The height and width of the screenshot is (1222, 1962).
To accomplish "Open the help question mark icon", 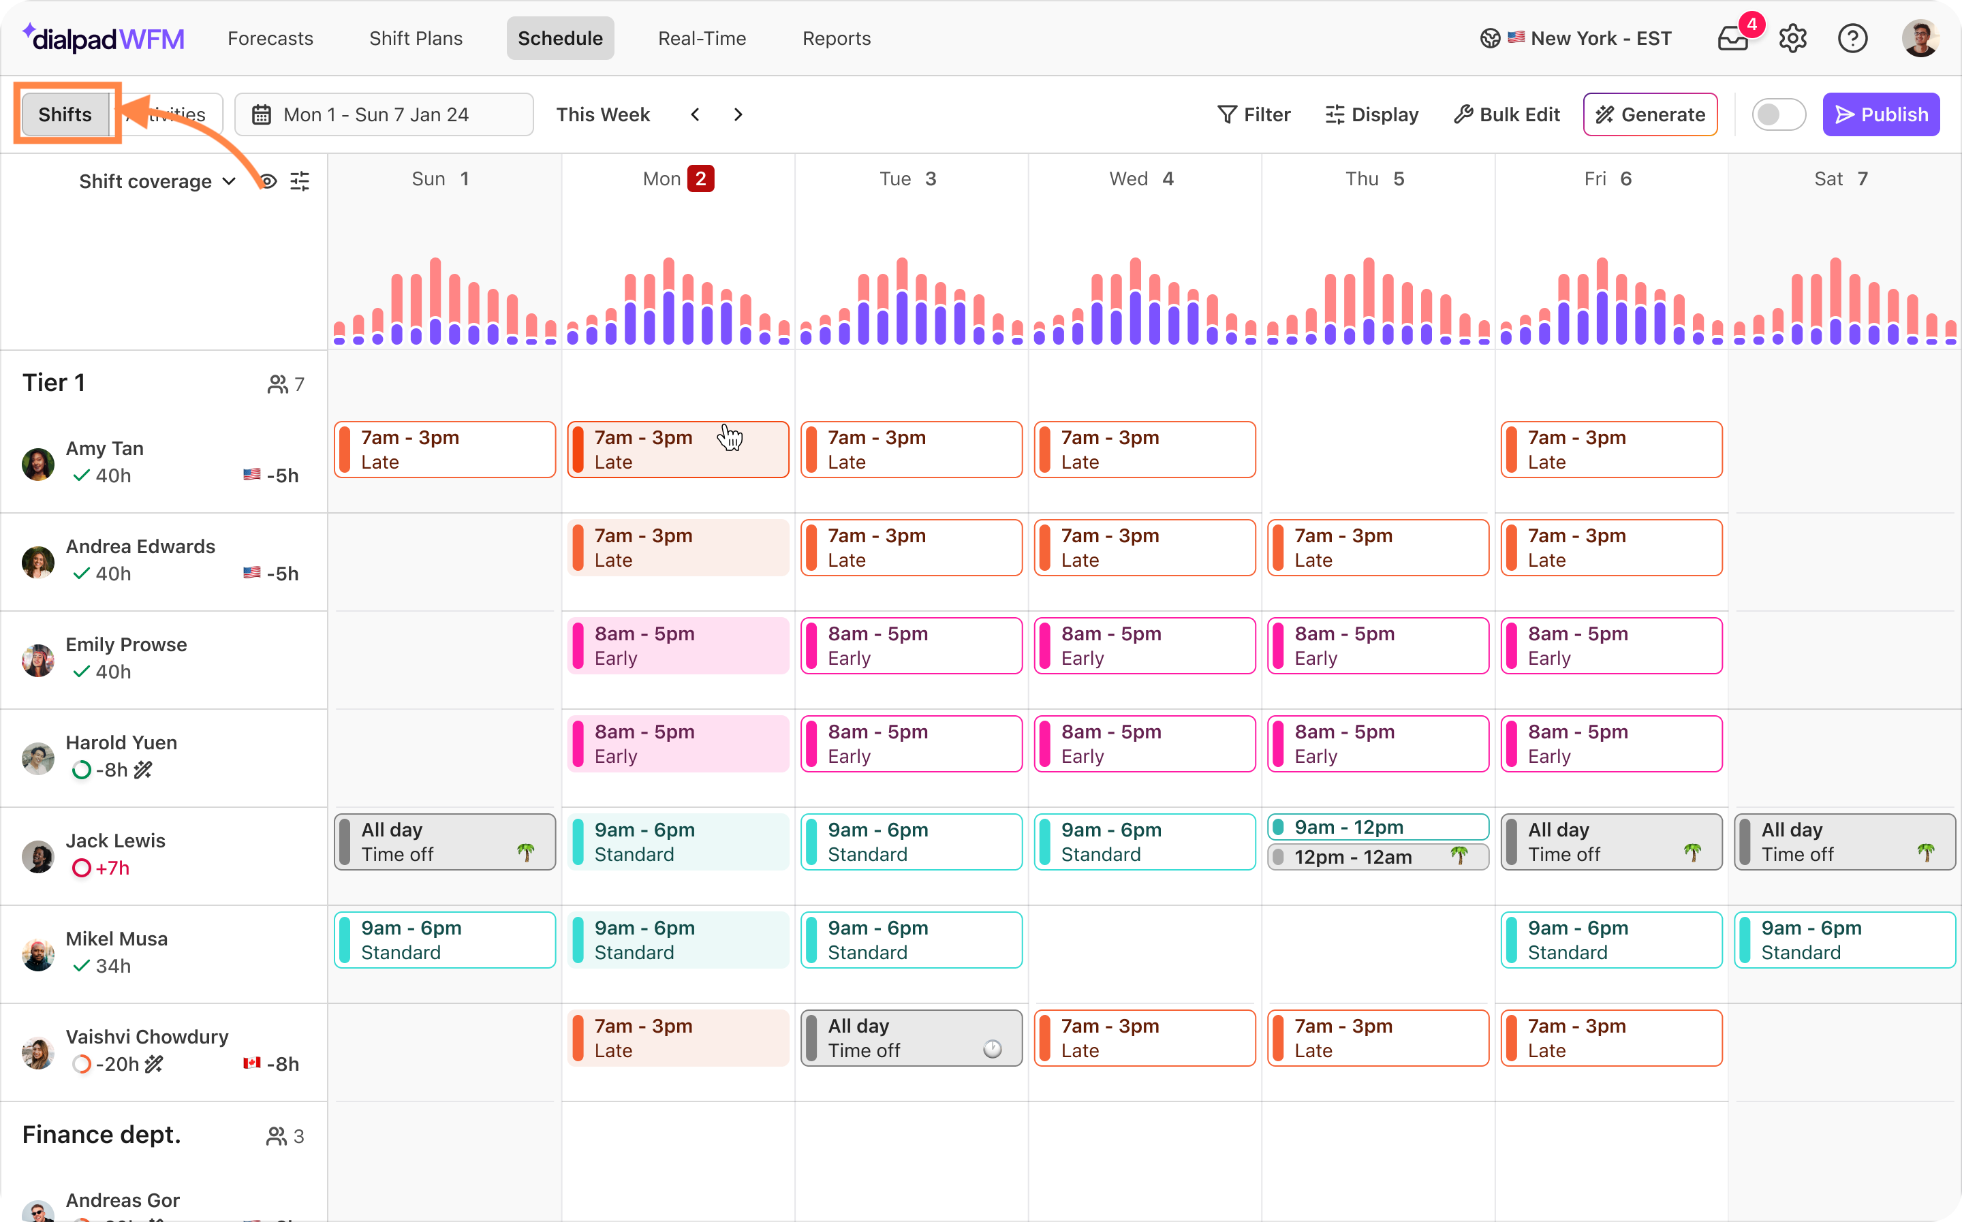I will (1852, 38).
